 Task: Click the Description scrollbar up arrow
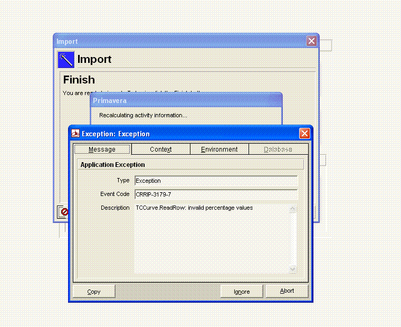(292, 209)
